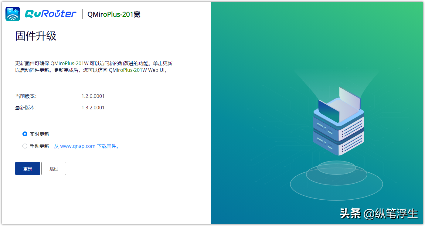Image resolution: width=425 pixels, height=226 pixels.
Task: Click the QMiroPlus-201 model name in header
Action: click(x=114, y=14)
